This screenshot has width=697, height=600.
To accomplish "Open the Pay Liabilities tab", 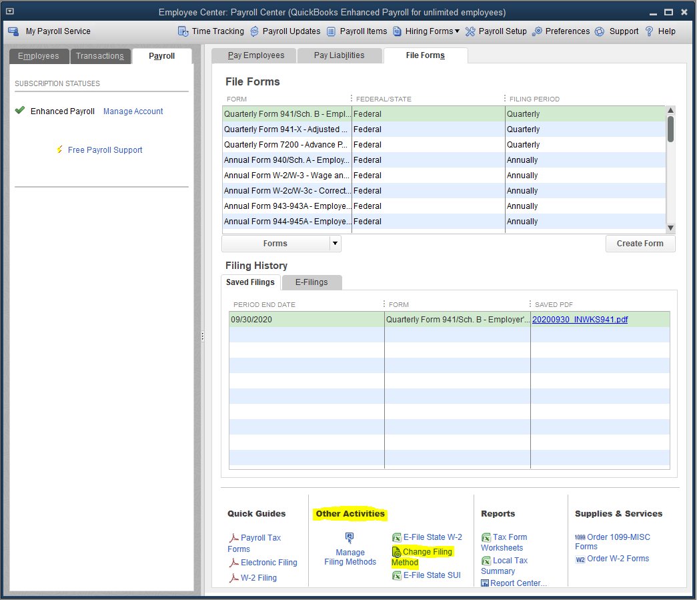I will click(x=339, y=55).
